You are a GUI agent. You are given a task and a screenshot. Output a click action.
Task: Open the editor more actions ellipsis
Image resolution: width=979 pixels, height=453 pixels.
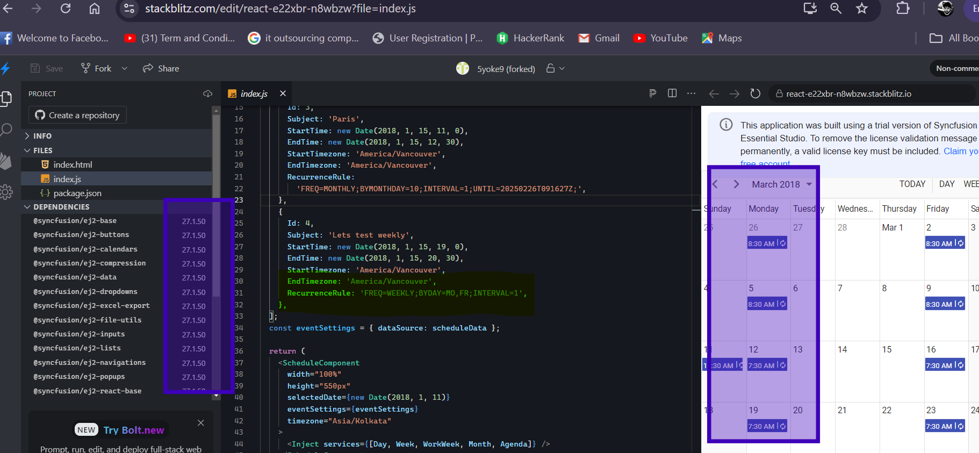[692, 94]
